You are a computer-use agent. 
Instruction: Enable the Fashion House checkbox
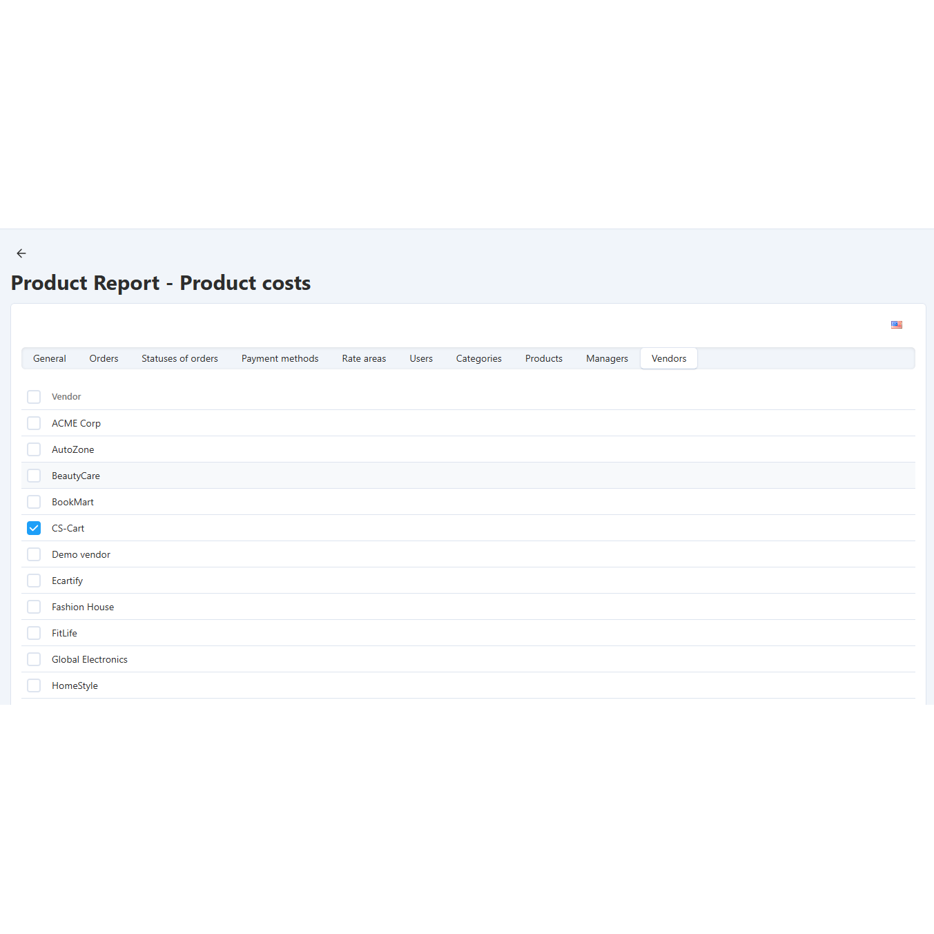point(34,607)
